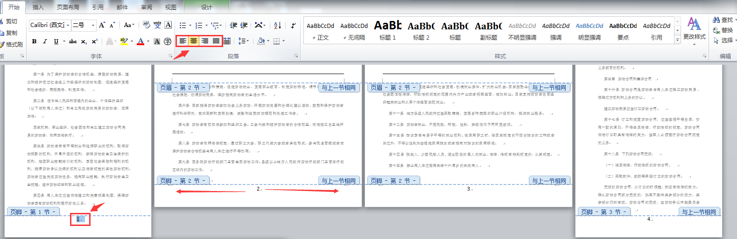Viewport: 737px width, 239px height.
Task: Apply Bold formatting
Action: (x=34, y=41)
